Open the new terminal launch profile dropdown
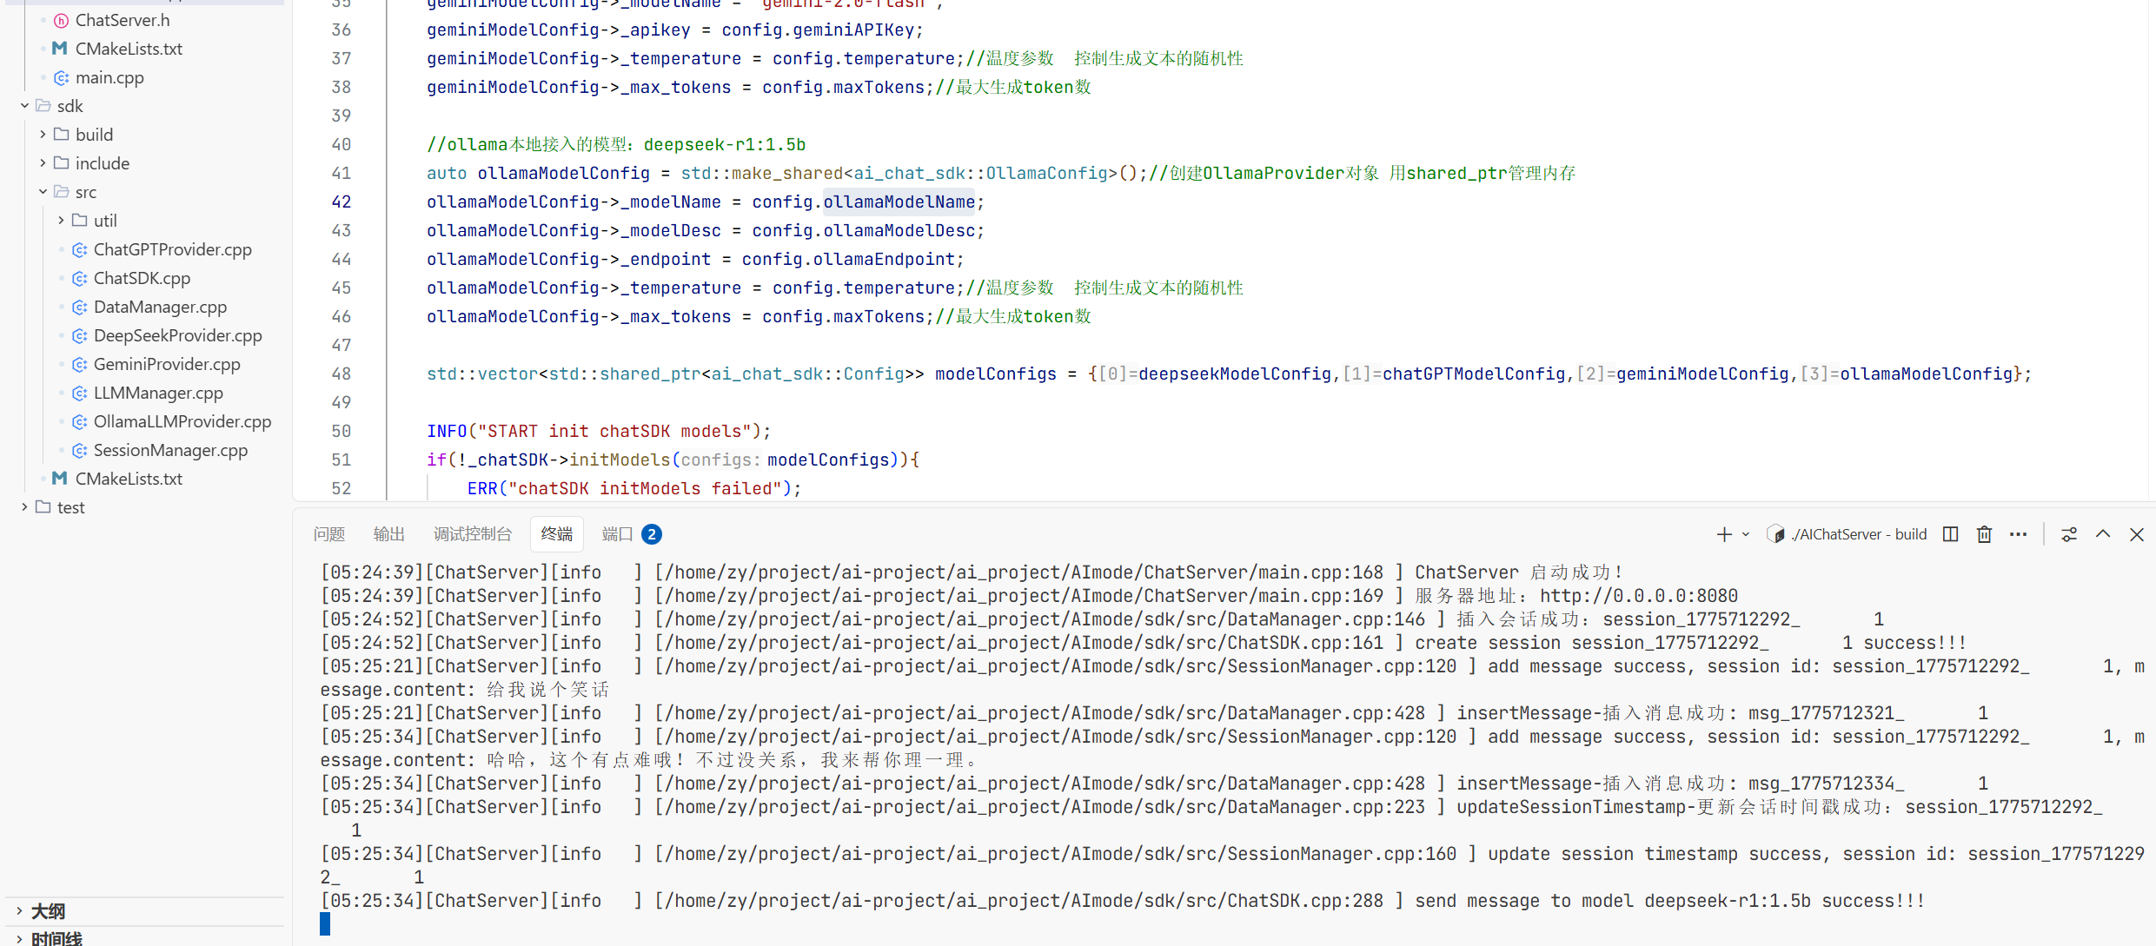Screen dimensions: 2156x946 [1745, 534]
